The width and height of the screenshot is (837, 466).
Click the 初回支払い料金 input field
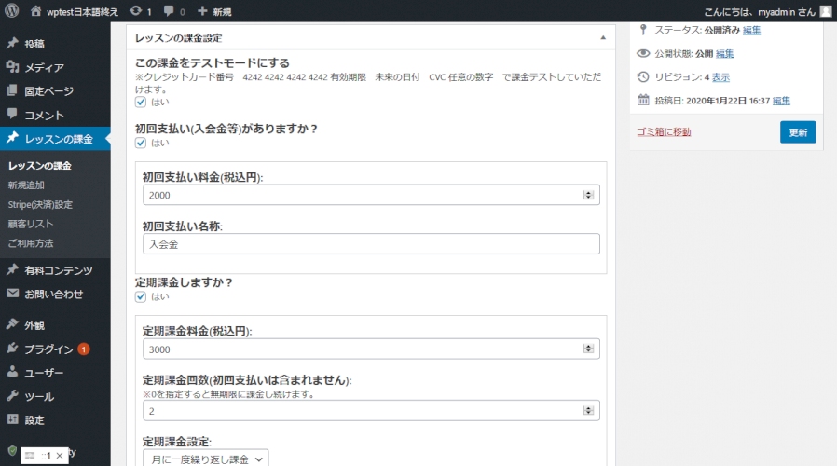[x=371, y=195]
